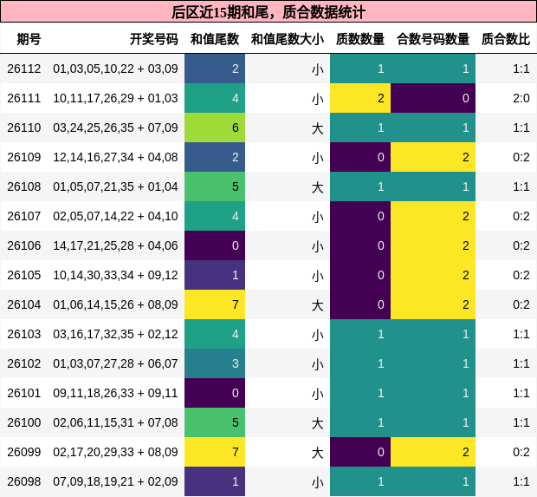Select draw numbers 01,03,07,27,28 + 06,07
This screenshot has width=537, height=497.
pyautogui.click(x=115, y=363)
